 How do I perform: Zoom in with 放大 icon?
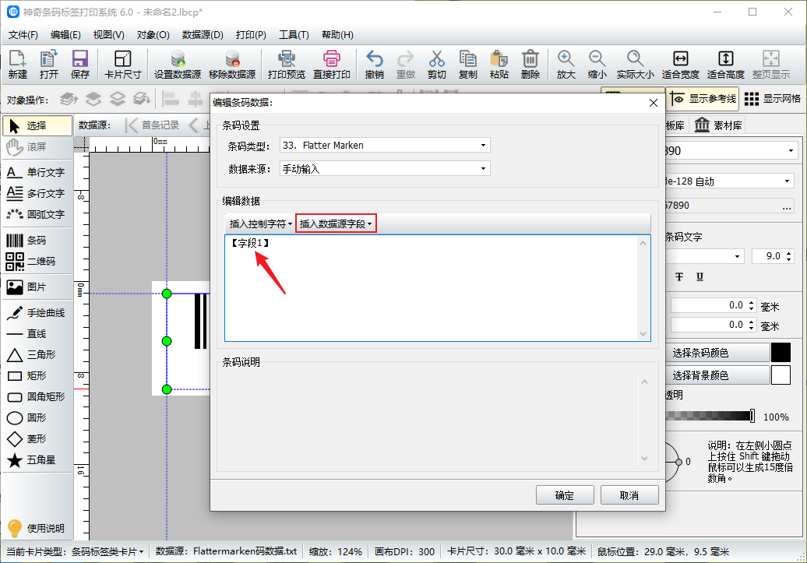(x=566, y=65)
